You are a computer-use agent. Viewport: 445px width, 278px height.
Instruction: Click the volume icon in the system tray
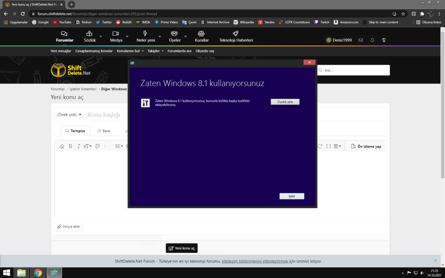[x=422, y=273]
